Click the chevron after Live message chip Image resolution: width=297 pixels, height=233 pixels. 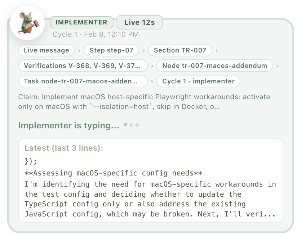coord(79,50)
